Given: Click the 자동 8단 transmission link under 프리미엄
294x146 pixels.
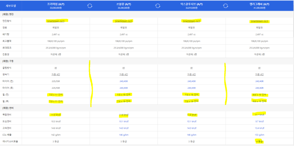Looking at the screenshot, I should tap(56, 75).
